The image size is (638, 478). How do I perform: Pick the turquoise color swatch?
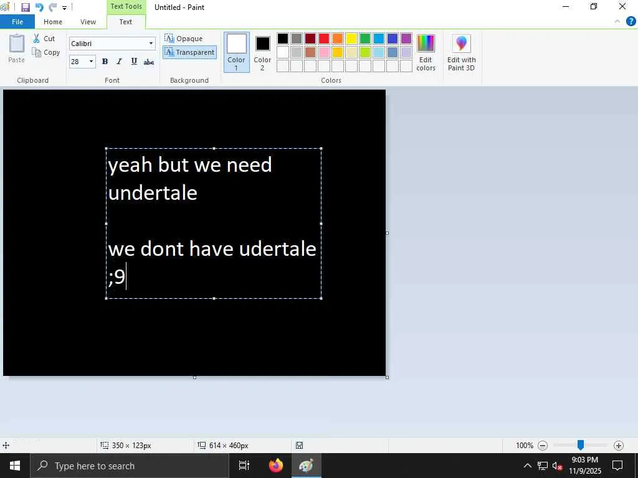pos(379,39)
